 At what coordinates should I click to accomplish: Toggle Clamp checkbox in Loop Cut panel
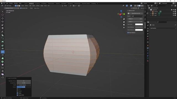pos(17,93)
